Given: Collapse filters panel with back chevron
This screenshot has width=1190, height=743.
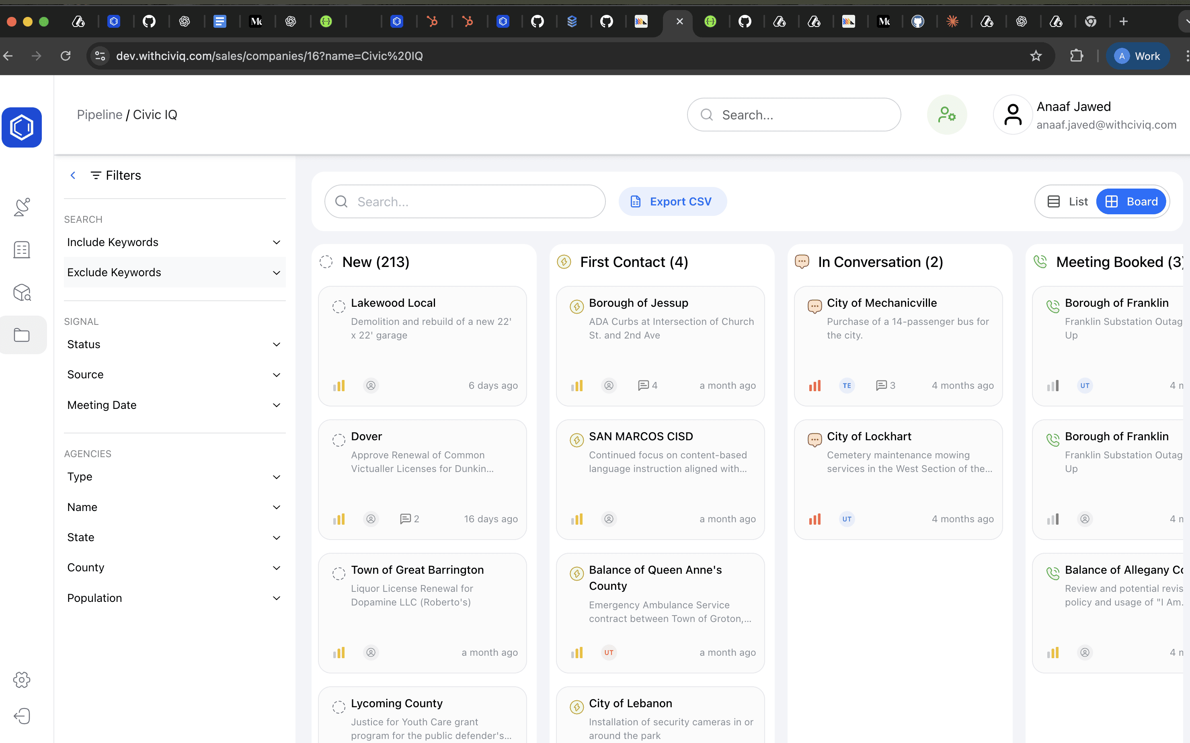Looking at the screenshot, I should click(x=73, y=175).
